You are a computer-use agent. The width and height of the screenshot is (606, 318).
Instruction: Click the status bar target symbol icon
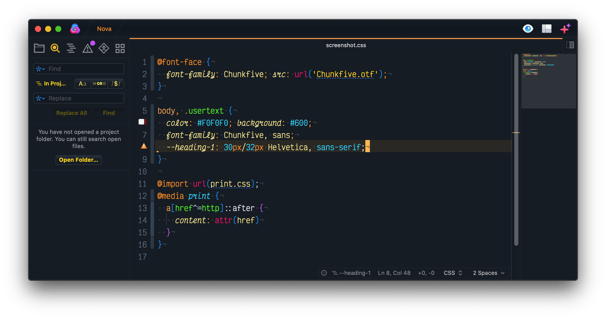point(324,273)
